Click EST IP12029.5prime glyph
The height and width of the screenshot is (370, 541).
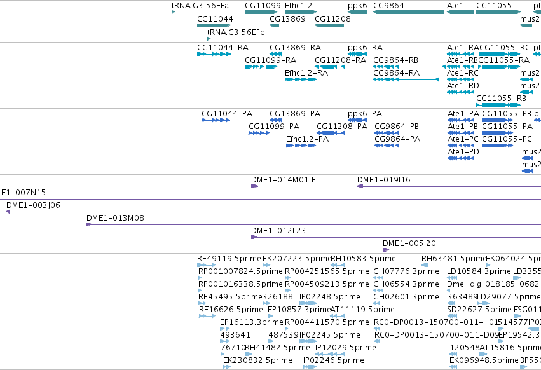[330, 354]
